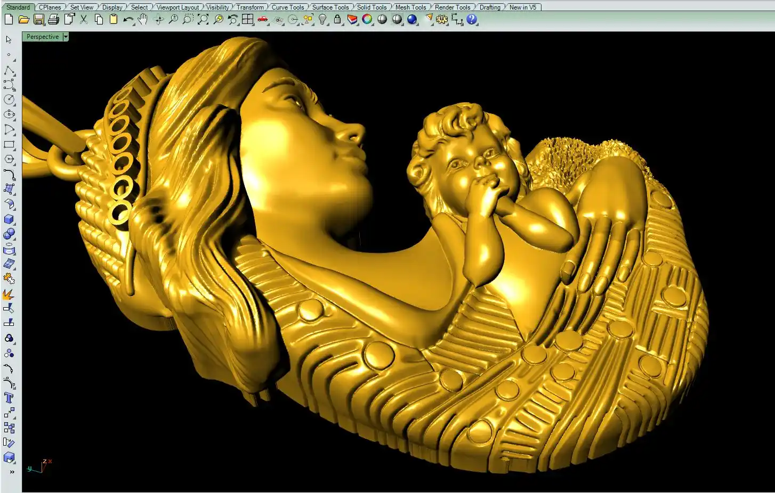Toggle the Shaded viewport sphere icon
The height and width of the screenshot is (493, 775).
pos(382,20)
